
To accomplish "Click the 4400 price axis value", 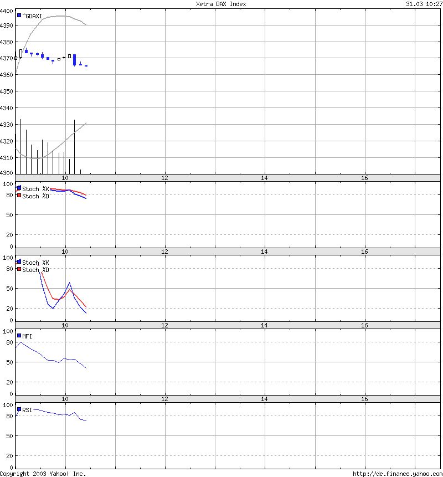I will click(x=7, y=11).
